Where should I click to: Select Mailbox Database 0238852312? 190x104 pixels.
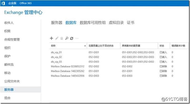[x=119, y=67]
